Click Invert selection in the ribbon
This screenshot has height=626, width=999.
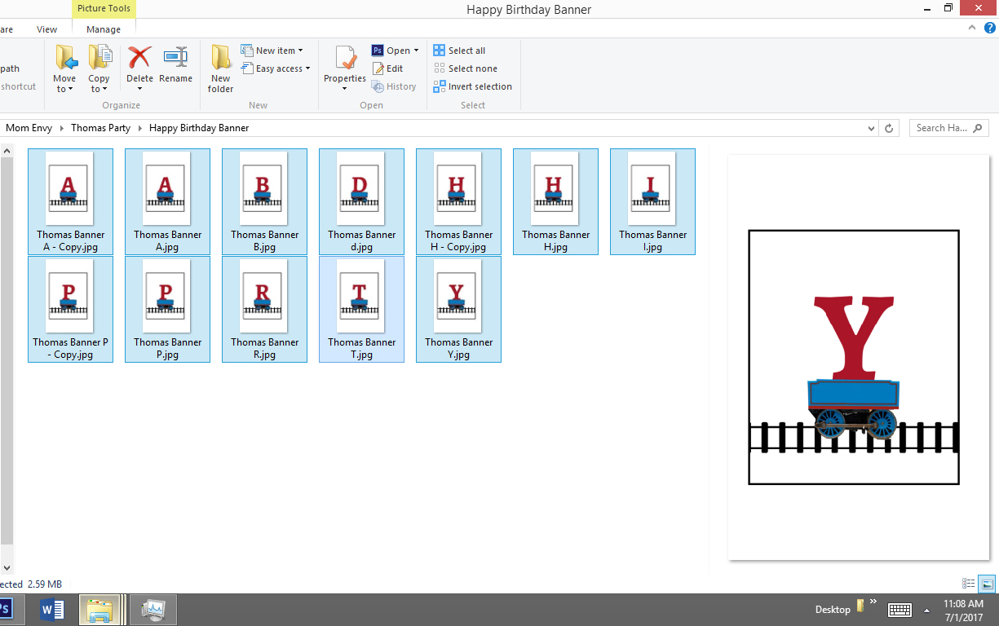472,86
